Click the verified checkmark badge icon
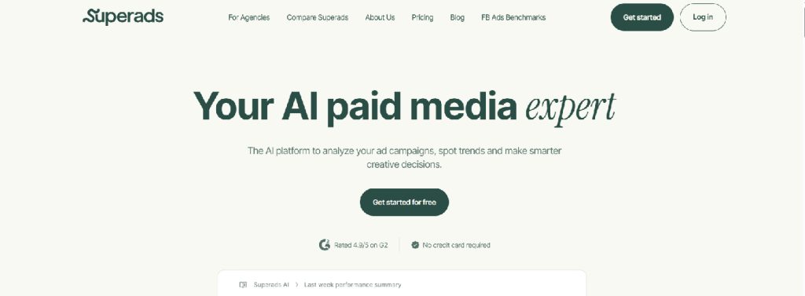805x296 pixels. tap(415, 245)
